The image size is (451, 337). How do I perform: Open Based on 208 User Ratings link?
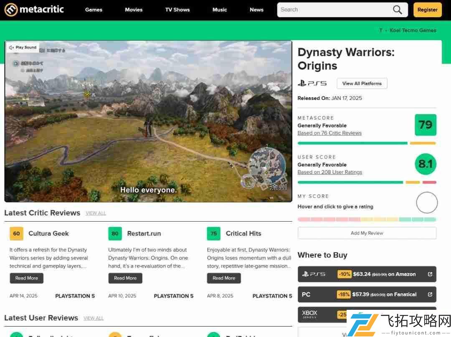(x=329, y=172)
